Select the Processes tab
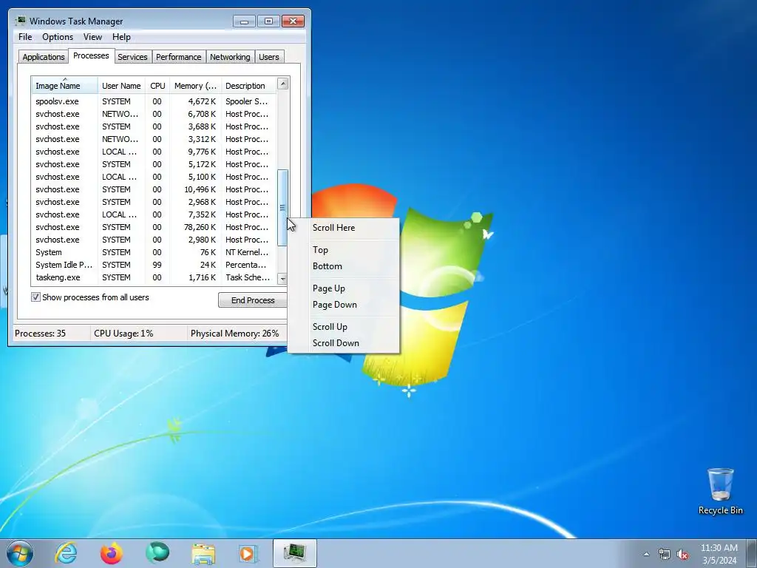The image size is (757, 568). pos(91,55)
